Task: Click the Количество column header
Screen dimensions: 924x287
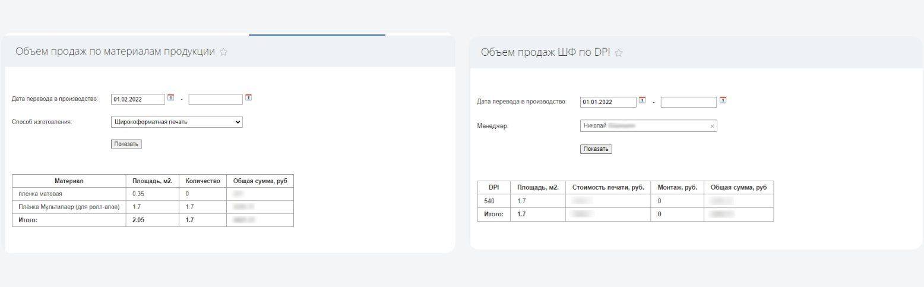Action: [202, 181]
